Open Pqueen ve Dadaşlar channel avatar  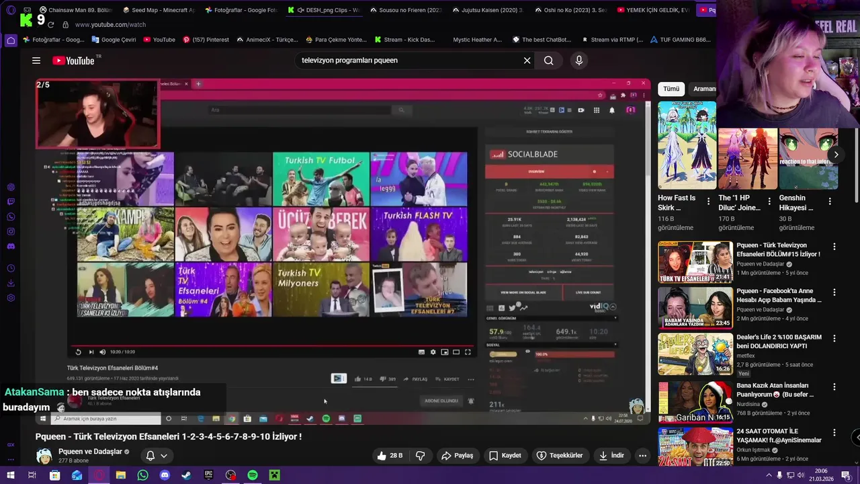[x=44, y=456]
